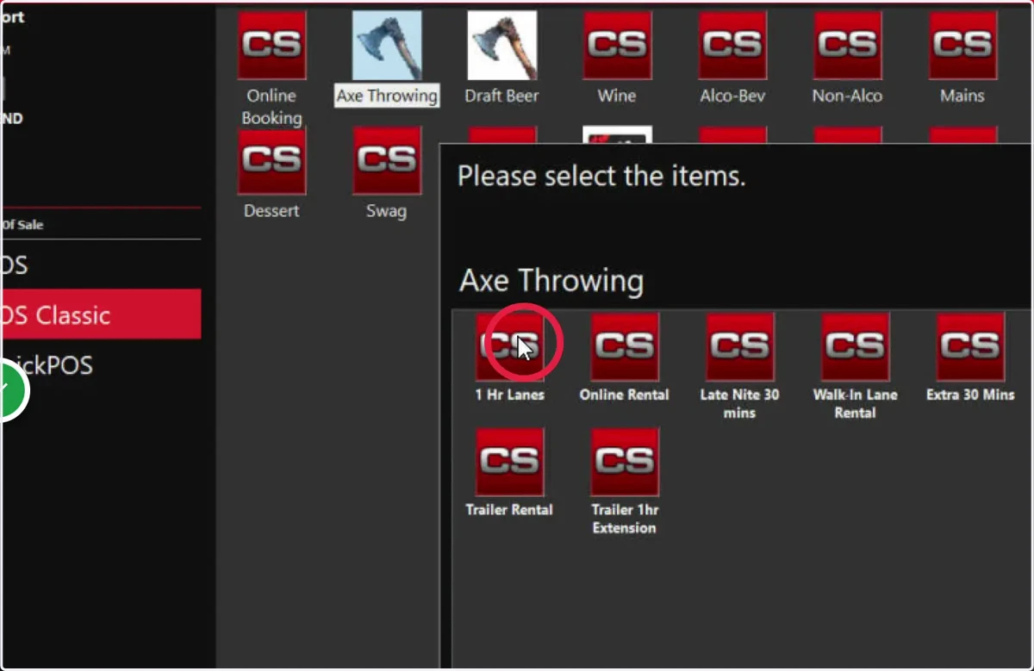Select the Axe Throwing category icon
Viewport: 1034px width, 671px height.
click(387, 46)
